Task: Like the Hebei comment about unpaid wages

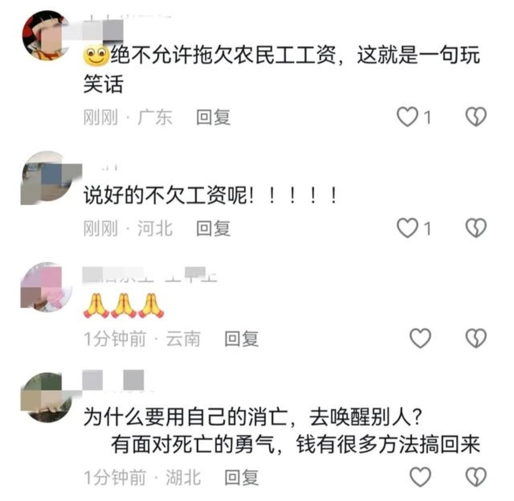Action: pos(407,228)
